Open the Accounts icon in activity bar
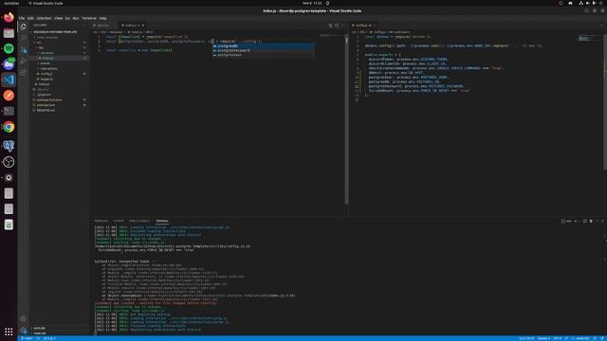Image resolution: width=607 pixels, height=341 pixels. click(x=23, y=319)
